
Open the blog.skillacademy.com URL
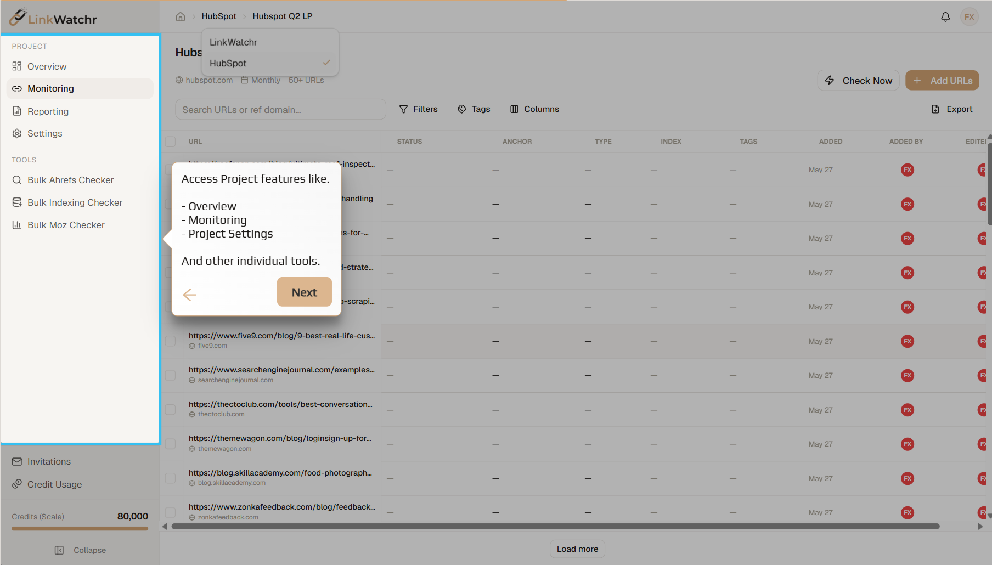[x=280, y=473]
